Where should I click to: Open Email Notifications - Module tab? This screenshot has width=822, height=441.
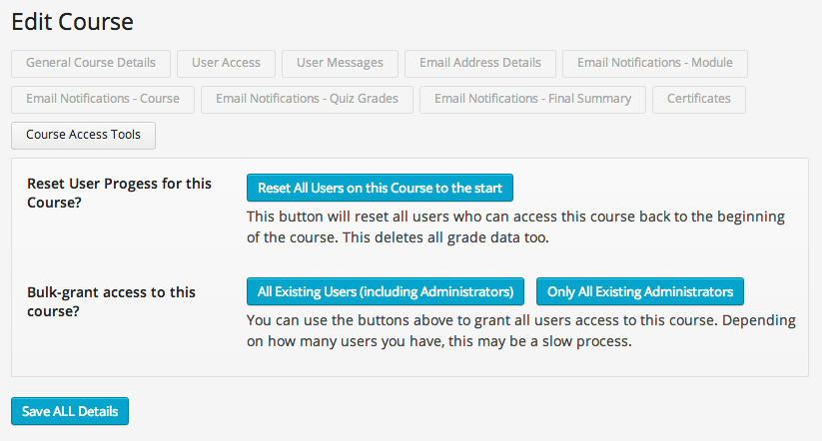click(655, 63)
